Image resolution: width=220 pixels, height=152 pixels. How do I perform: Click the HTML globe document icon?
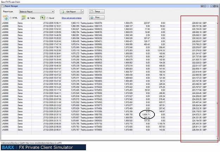tap(6, 18)
